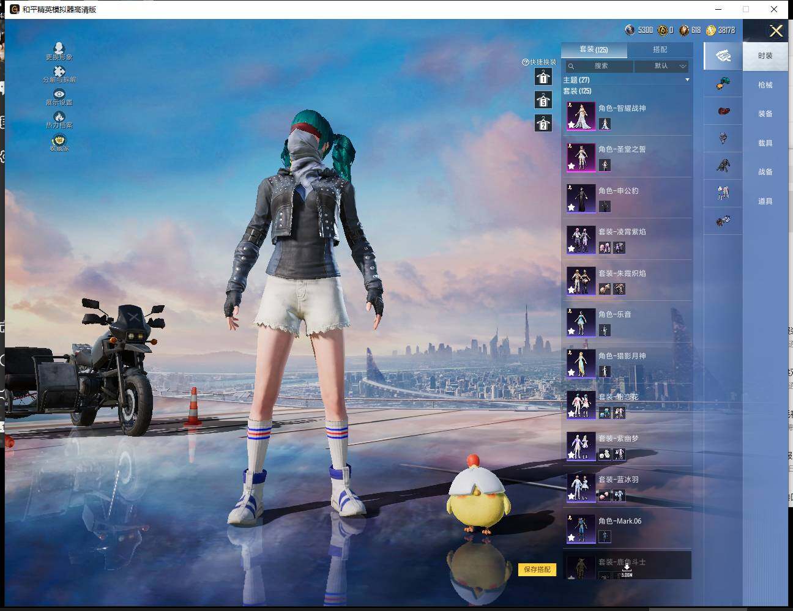Open the 战备 combat-readiness tab
793x611 pixels.
[765, 172]
